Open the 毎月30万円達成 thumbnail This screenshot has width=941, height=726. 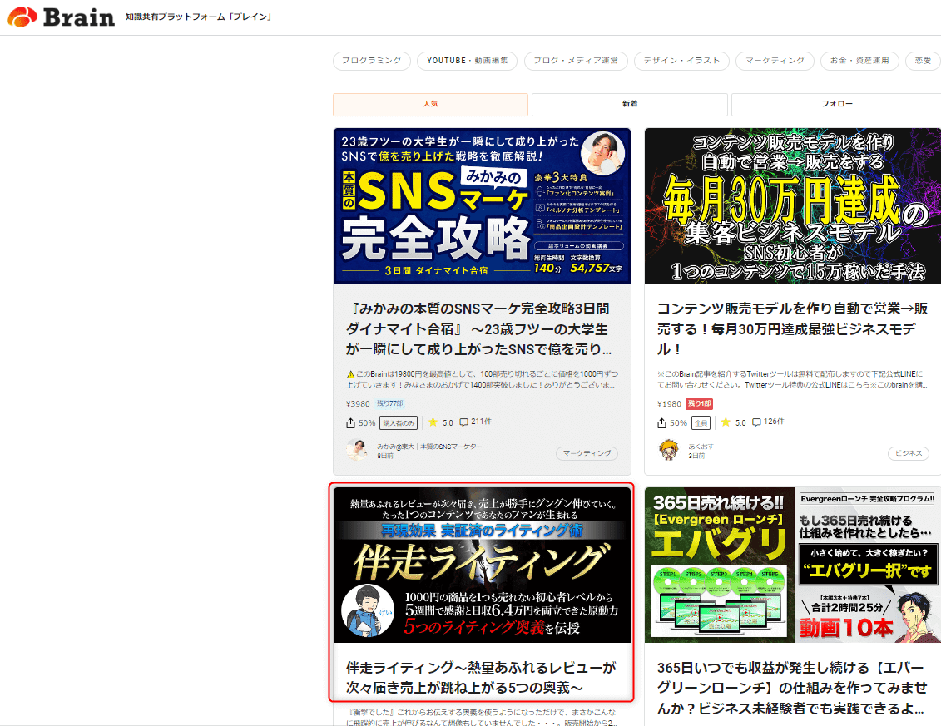click(x=793, y=205)
